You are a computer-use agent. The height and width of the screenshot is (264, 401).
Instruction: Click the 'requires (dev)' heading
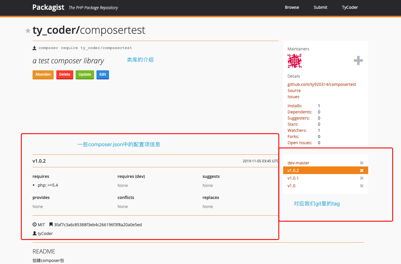[131, 176]
